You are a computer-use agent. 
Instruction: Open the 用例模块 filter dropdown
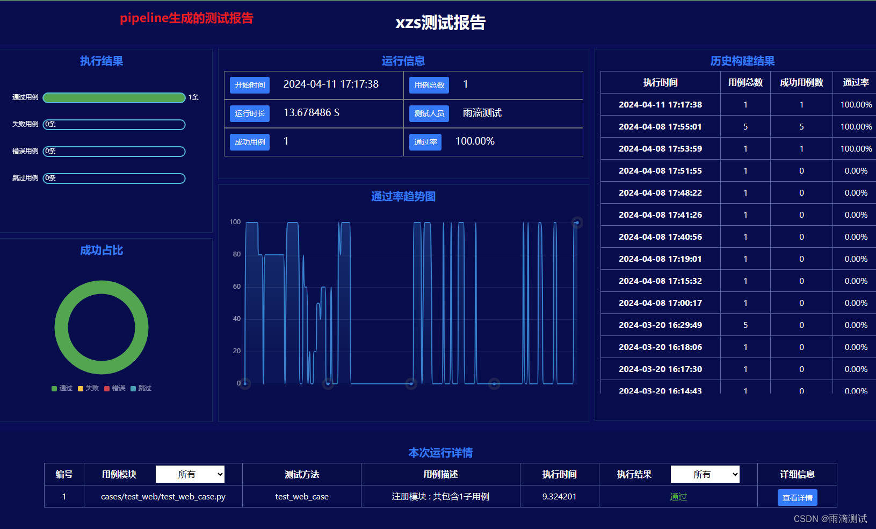[190, 474]
